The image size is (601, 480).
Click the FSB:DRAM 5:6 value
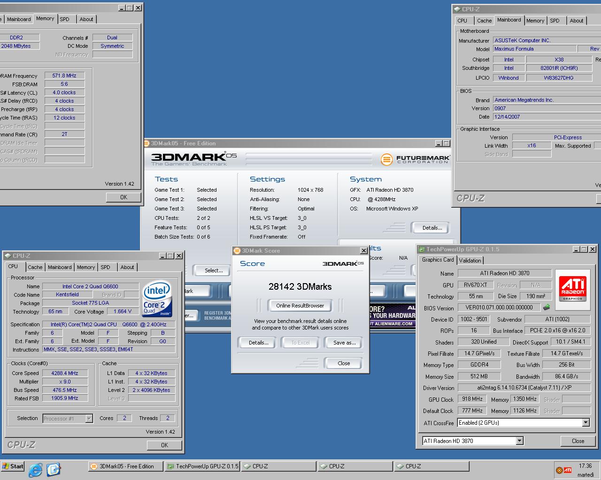coord(64,84)
